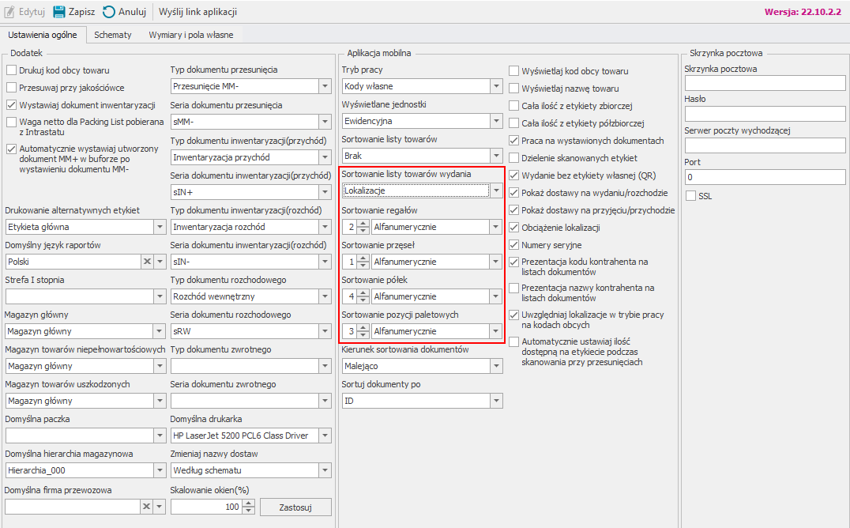The height and width of the screenshot is (528, 850).
Task: Expand the Domyślna drukarka dropdown list
Action: (325, 436)
